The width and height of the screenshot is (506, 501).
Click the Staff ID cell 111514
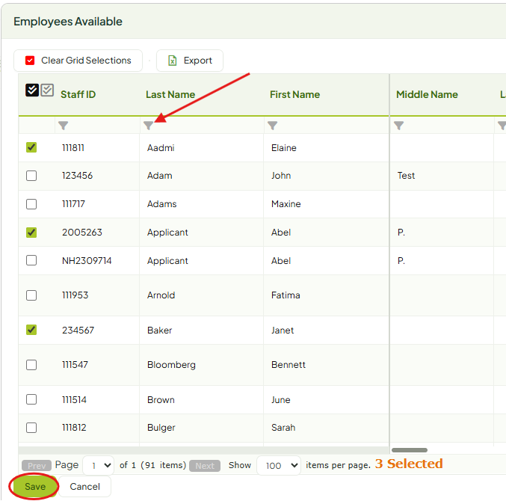coord(74,399)
